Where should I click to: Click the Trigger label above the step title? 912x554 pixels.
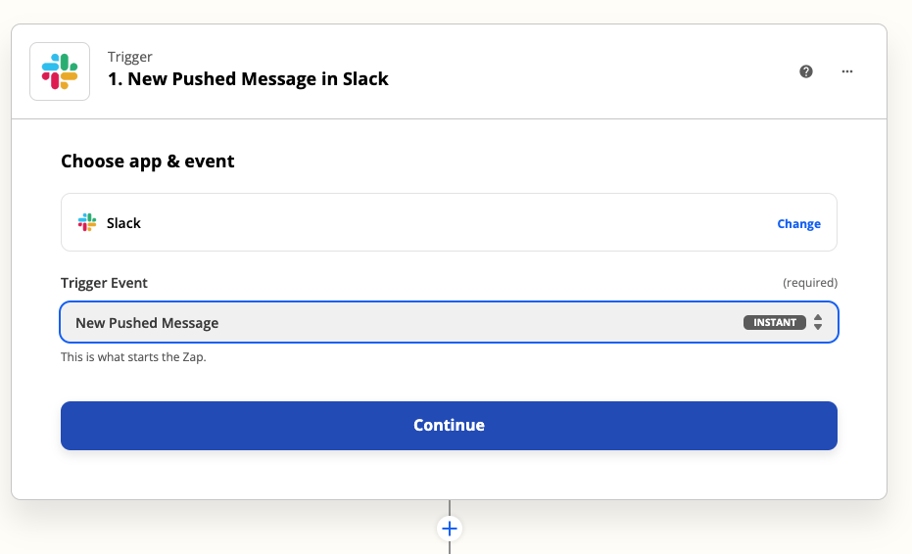[130, 57]
